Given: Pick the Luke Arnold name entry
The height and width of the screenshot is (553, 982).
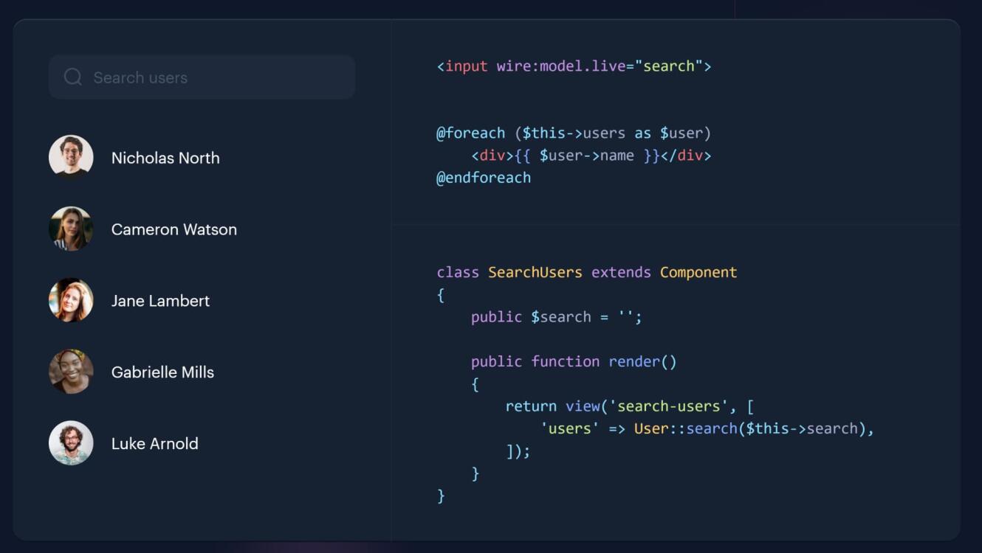Looking at the screenshot, I should 154,444.
